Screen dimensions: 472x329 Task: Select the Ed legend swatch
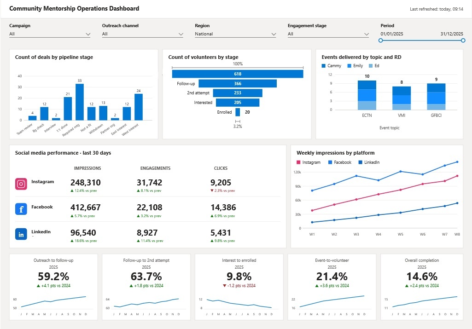pyautogui.click(x=371, y=66)
